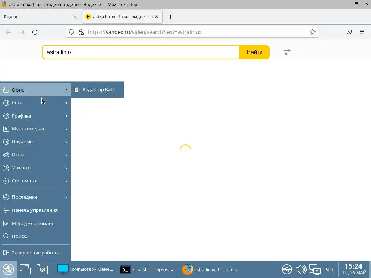Close the astra linux video tab
This screenshot has height=278, width=371.
[x=157, y=17]
